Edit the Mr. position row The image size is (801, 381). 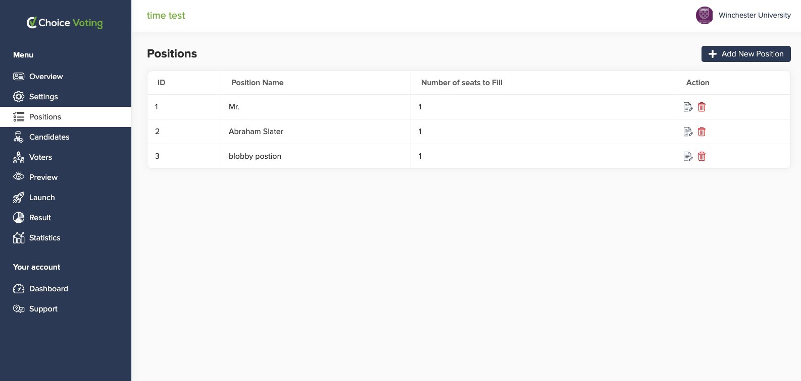(x=688, y=107)
